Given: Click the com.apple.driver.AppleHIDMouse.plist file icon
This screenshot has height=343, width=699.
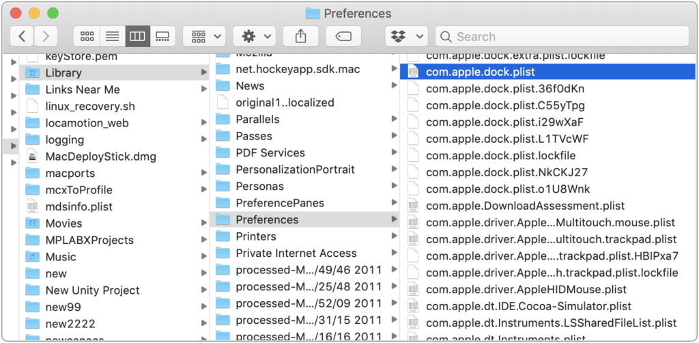Looking at the screenshot, I should click(413, 290).
